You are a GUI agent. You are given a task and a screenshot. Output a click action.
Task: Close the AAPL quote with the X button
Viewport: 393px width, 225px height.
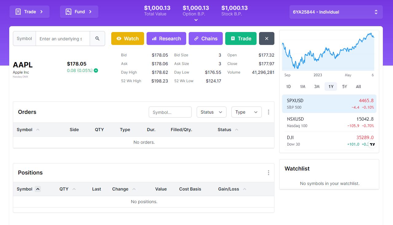(x=266, y=38)
